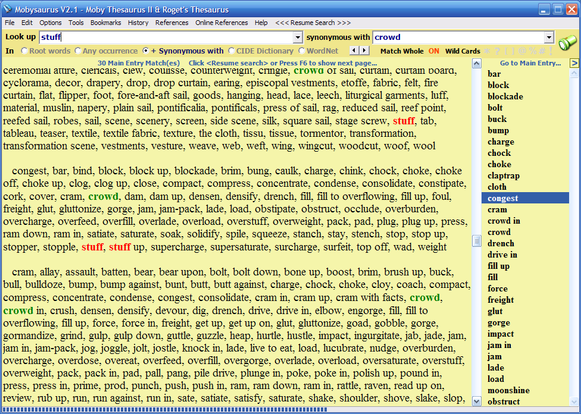Open the Edit menu

[27, 23]
